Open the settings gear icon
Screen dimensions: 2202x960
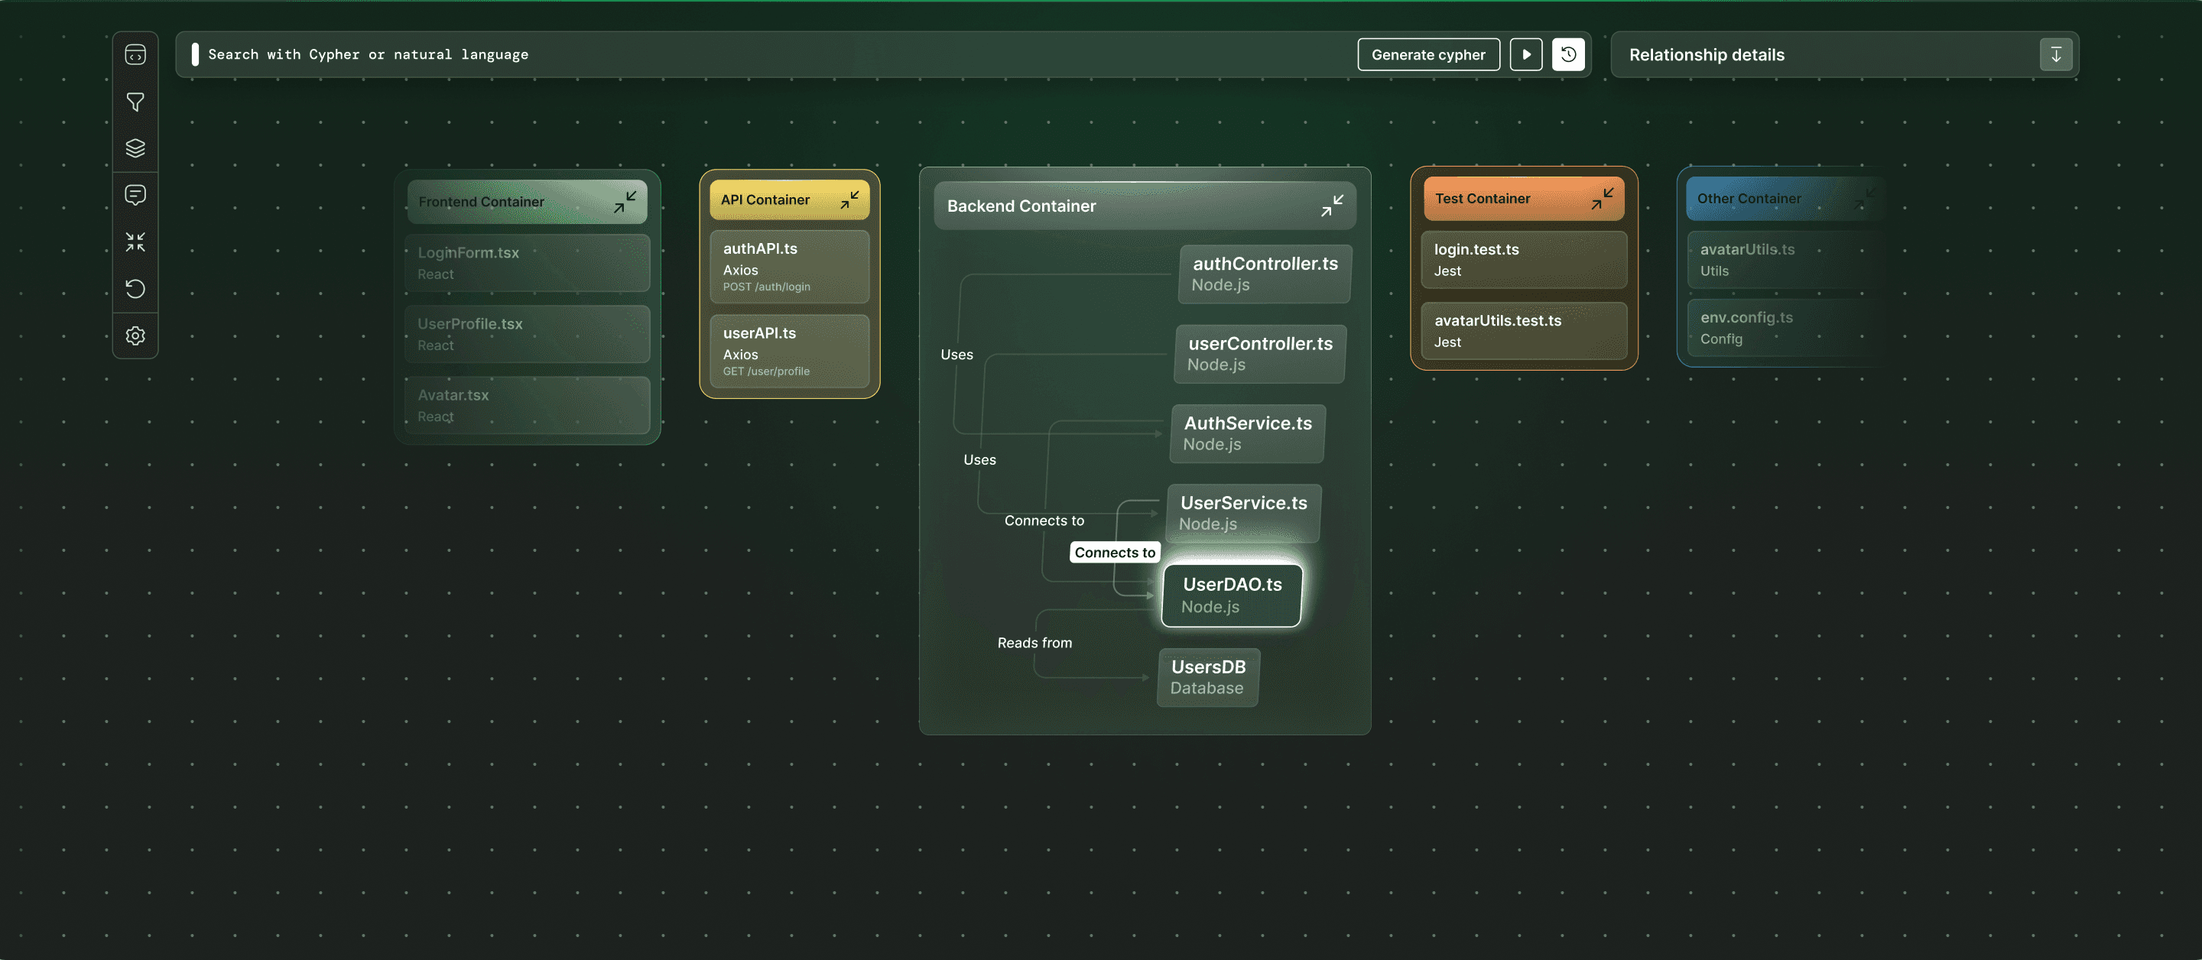click(135, 336)
